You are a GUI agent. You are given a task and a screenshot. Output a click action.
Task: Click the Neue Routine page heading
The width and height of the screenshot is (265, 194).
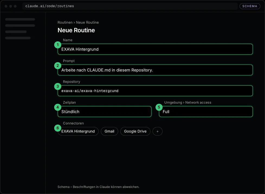pyautogui.click(x=76, y=30)
